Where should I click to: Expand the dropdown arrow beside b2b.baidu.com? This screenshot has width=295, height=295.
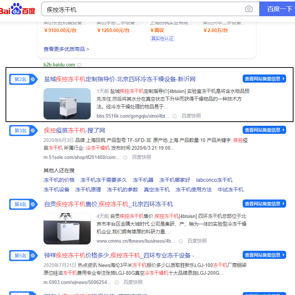pos(79,65)
